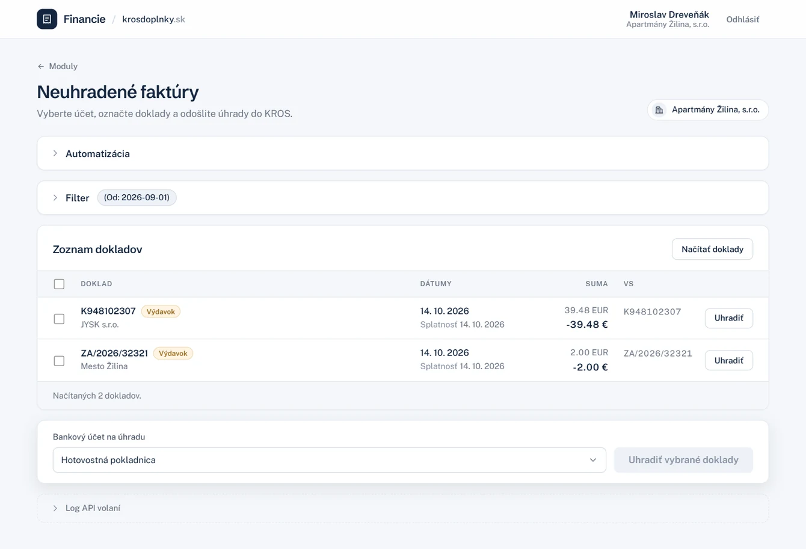806x549 pixels.
Task: Click VS value ZA/2026/32321 in VS column
Action: pyautogui.click(x=657, y=354)
